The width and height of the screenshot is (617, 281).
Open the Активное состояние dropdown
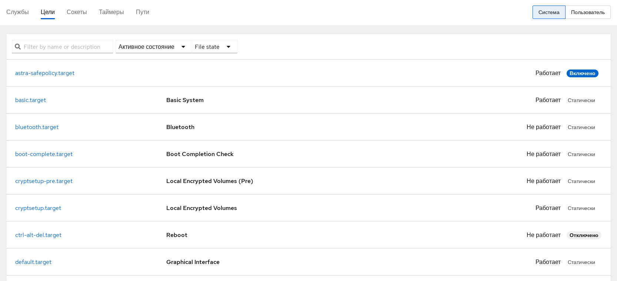tap(152, 47)
